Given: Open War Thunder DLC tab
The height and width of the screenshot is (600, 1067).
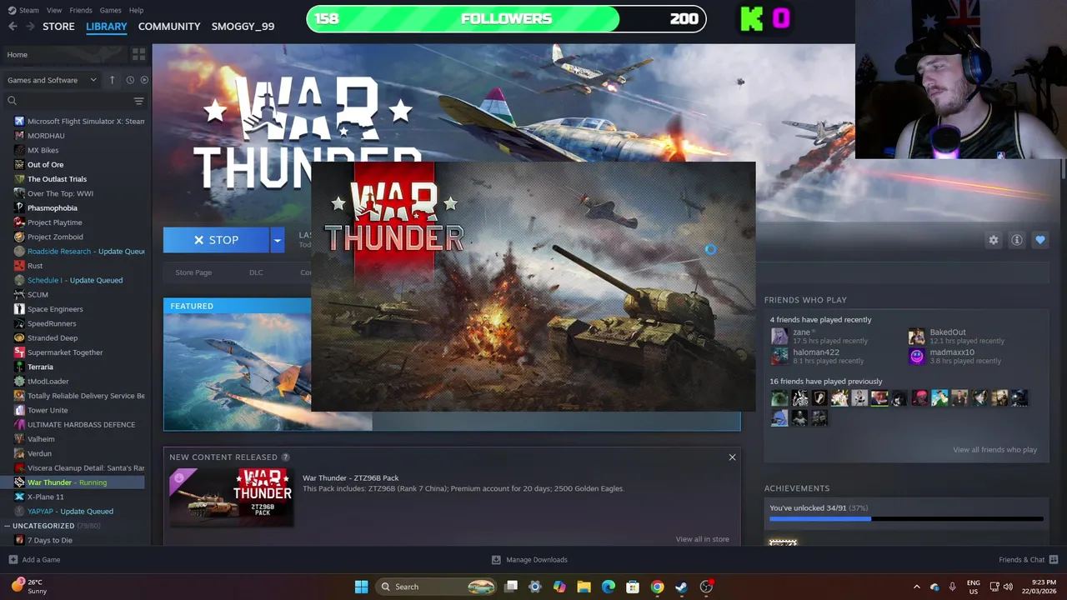Looking at the screenshot, I should pyautogui.click(x=256, y=272).
